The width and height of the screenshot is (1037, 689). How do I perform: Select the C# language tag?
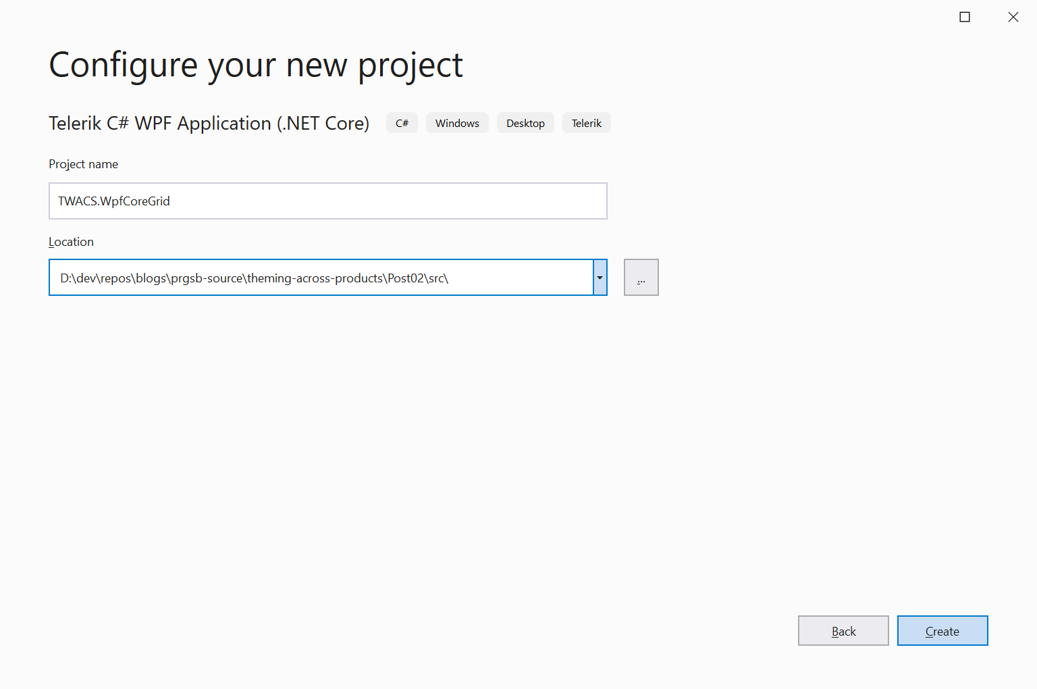coord(402,122)
